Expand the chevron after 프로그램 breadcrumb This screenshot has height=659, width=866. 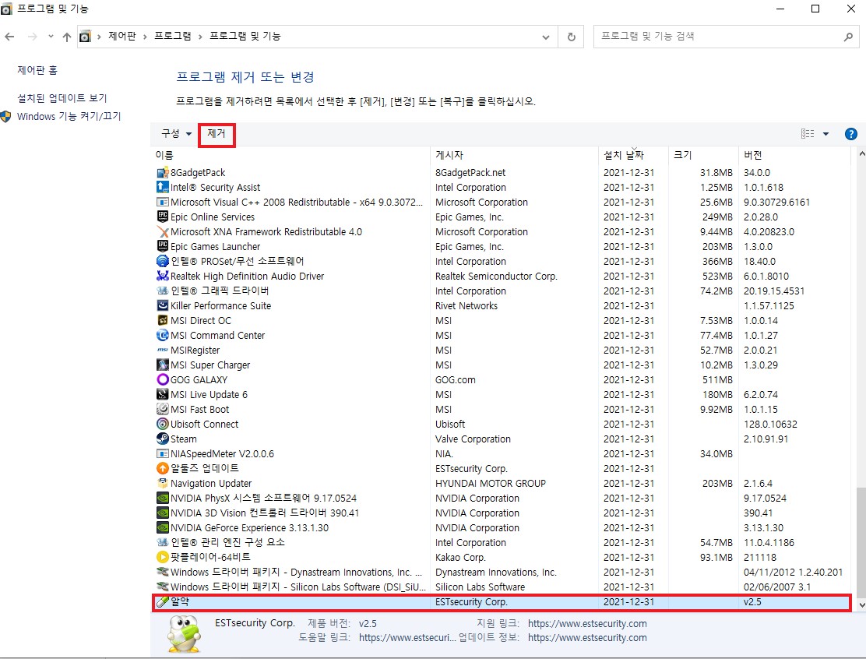200,37
